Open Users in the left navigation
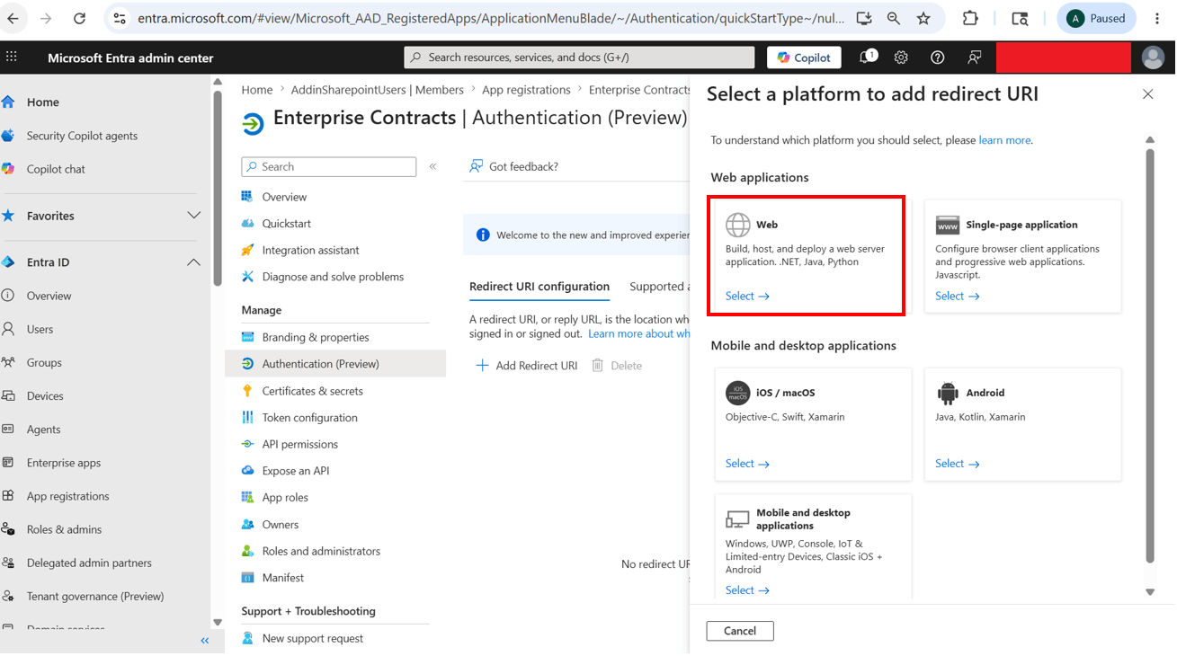1177x656 pixels. (x=40, y=329)
